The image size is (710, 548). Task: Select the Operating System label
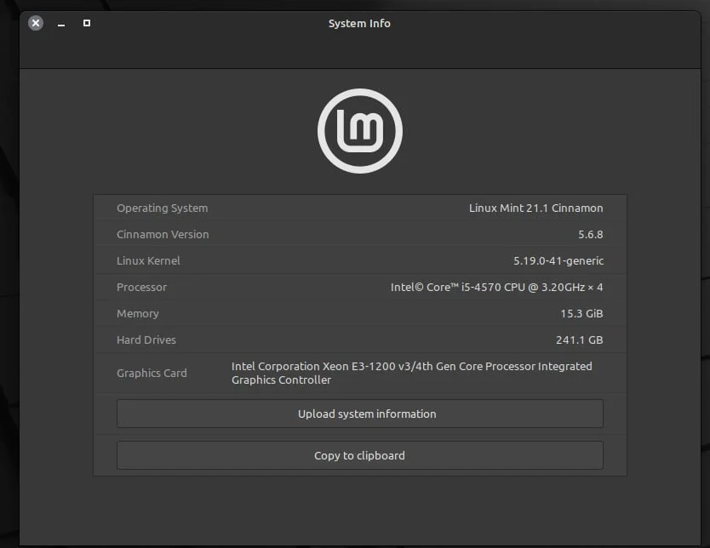pos(162,208)
